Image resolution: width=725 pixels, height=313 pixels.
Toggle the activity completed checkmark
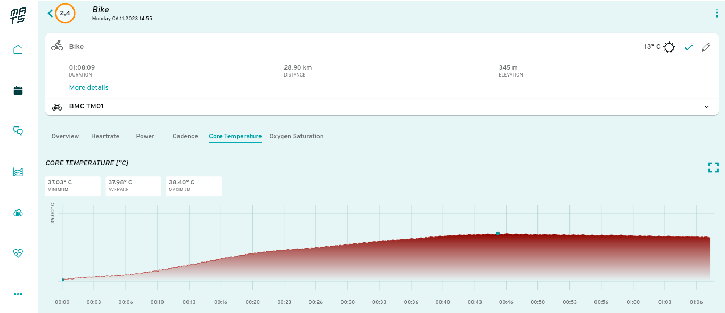tap(688, 47)
